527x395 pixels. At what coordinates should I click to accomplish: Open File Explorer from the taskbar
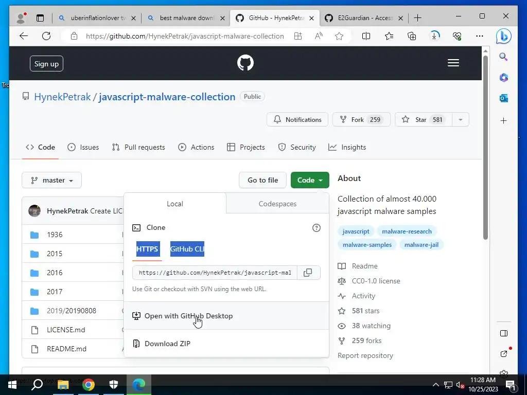[63, 385]
